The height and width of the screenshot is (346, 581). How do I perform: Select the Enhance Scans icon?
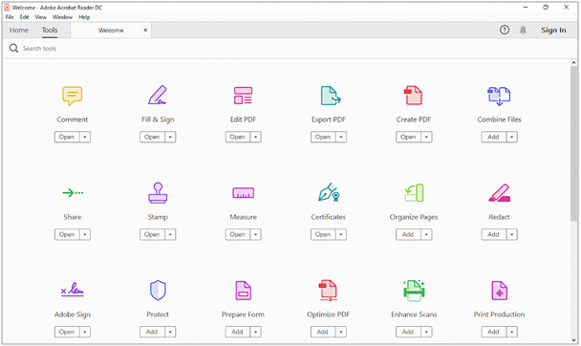click(x=414, y=290)
